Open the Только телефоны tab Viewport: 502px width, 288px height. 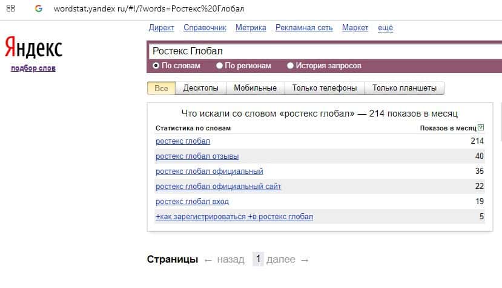click(x=324, y=88)
